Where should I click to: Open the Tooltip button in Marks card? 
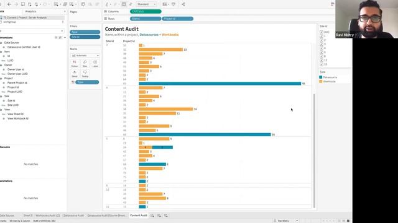85,74
